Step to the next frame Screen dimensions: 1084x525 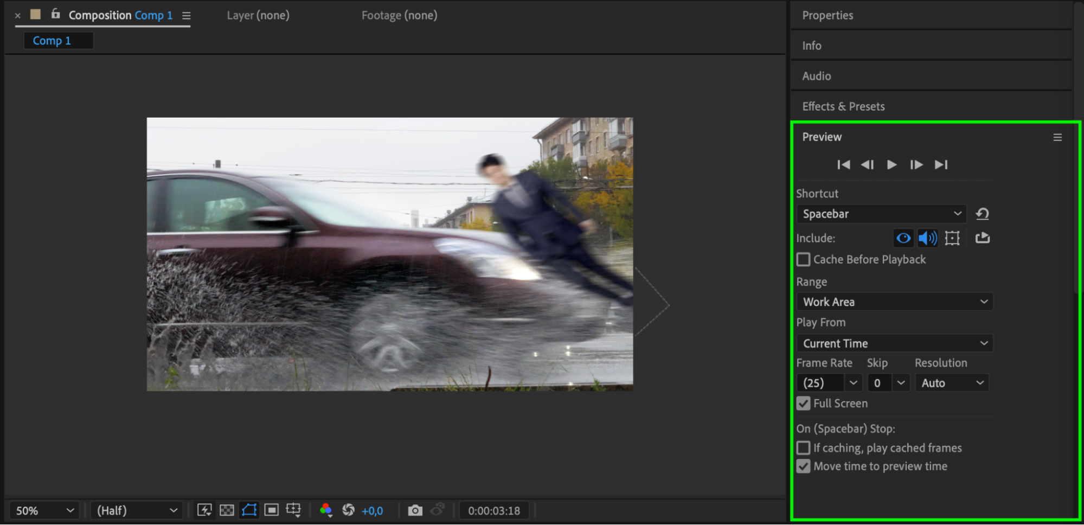[916, 164]
